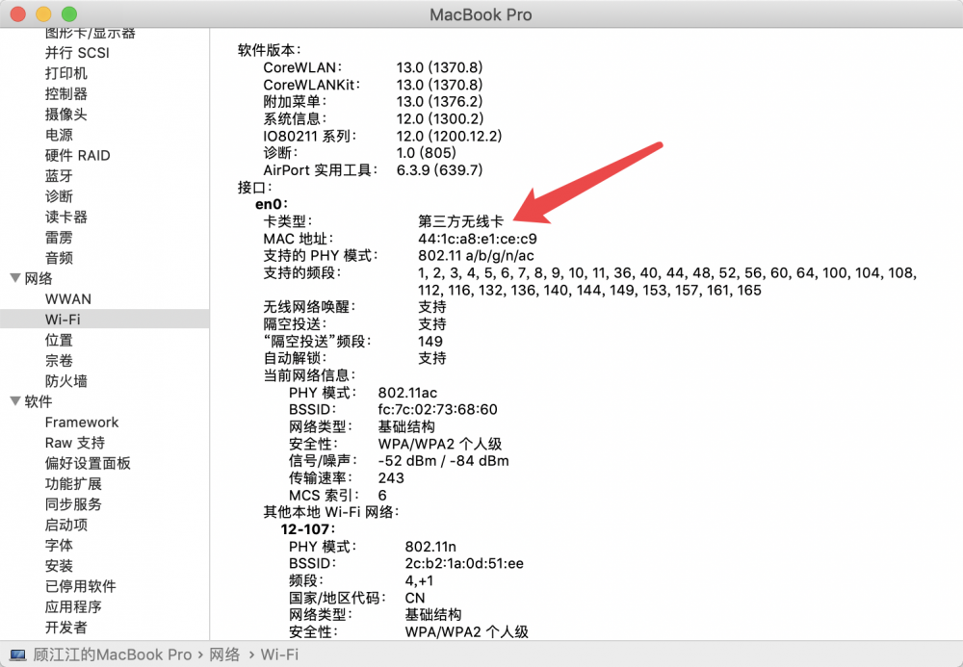The width and height of the screenshot is (963, 667).
Task: Open 同步服务 in the sidebar
Action: tap(73, 504)
